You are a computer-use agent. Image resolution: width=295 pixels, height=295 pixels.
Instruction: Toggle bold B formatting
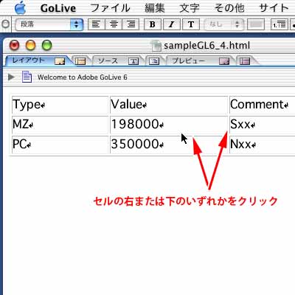(x=152, y=24)
